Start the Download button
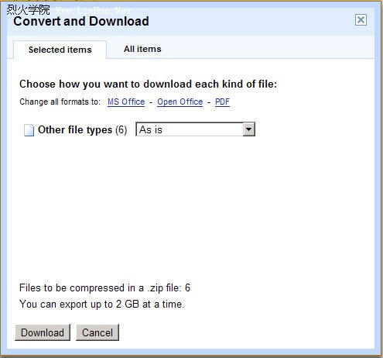Screen dimensions: 383x358 tap(43, 332)
